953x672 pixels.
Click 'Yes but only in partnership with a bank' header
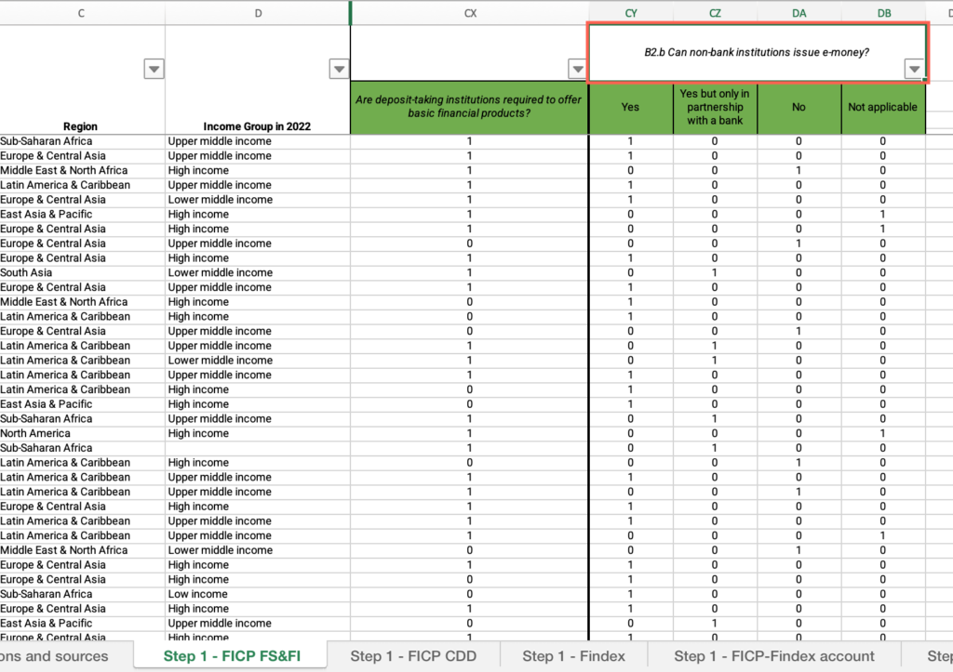coord(715,108)
